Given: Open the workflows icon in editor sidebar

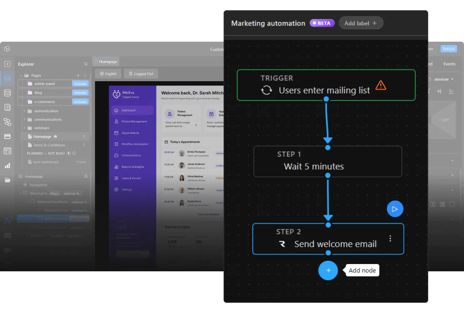Looking at the screenshot, I should click(x=7, y=122).
